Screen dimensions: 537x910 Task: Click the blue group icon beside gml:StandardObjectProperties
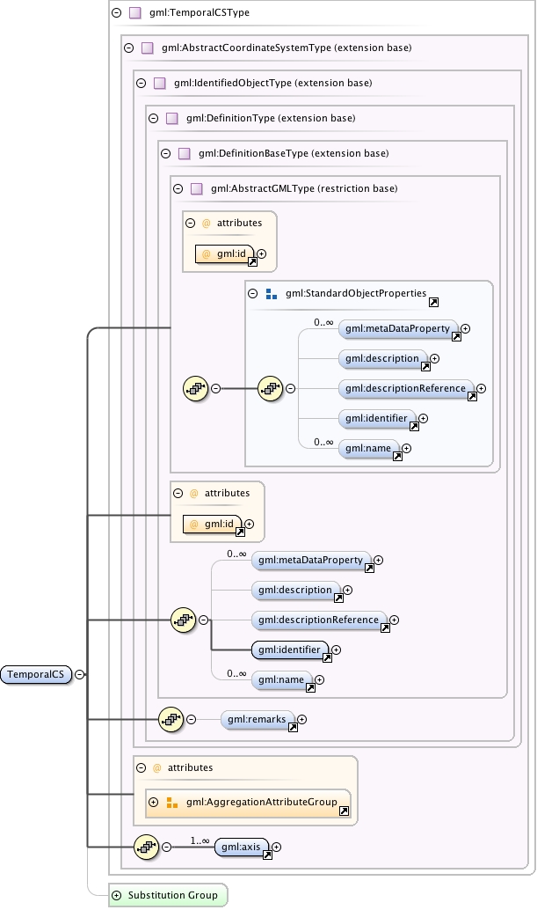(271, 294)
